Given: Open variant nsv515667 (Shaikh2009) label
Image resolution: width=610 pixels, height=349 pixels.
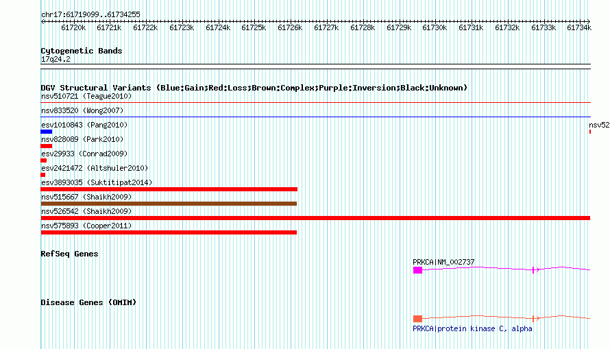Looking at the screenshot, I should tap(86, 197).
